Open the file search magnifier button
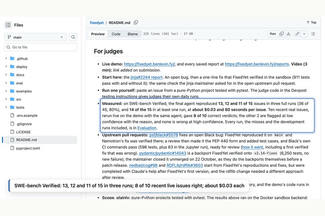 73,37
